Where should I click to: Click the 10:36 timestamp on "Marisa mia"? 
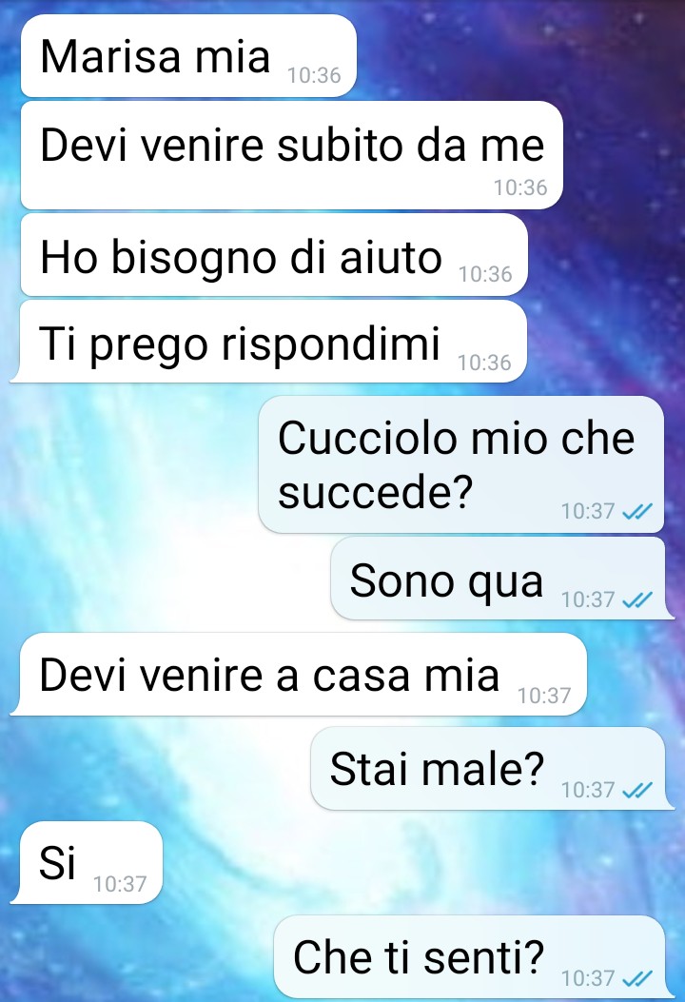click(314, 75)
